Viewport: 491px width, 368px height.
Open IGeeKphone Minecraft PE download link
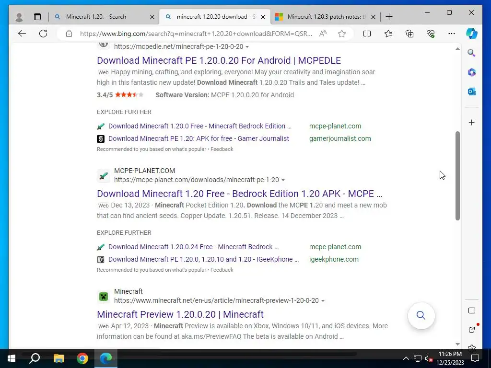[203, 259]
